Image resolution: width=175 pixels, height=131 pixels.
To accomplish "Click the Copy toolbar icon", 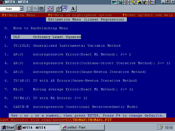I will point(35,9).
